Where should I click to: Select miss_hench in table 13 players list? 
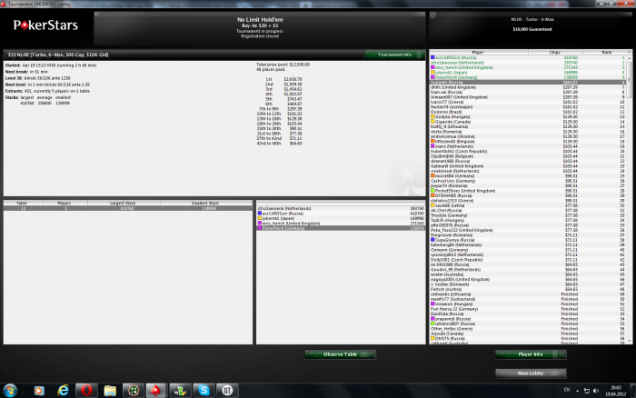point(341,224)
